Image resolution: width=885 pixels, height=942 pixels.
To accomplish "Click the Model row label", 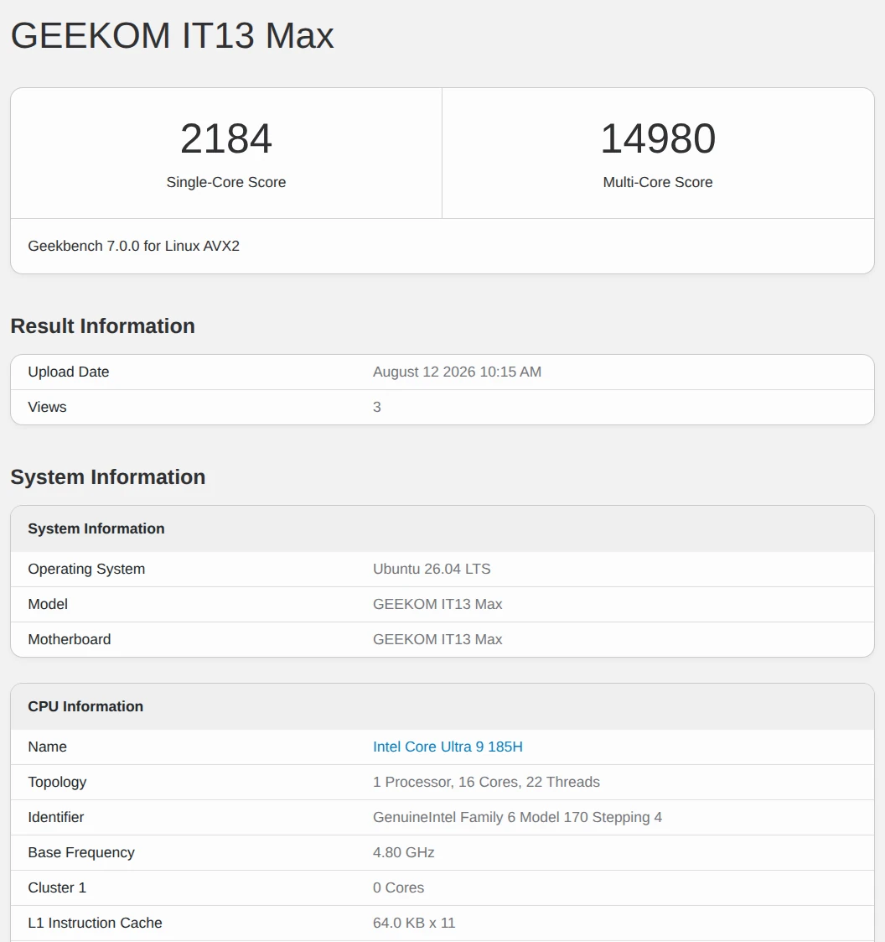I will coord(48,604).
